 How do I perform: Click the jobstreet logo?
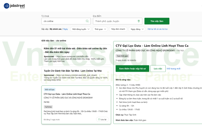point(14,6)
